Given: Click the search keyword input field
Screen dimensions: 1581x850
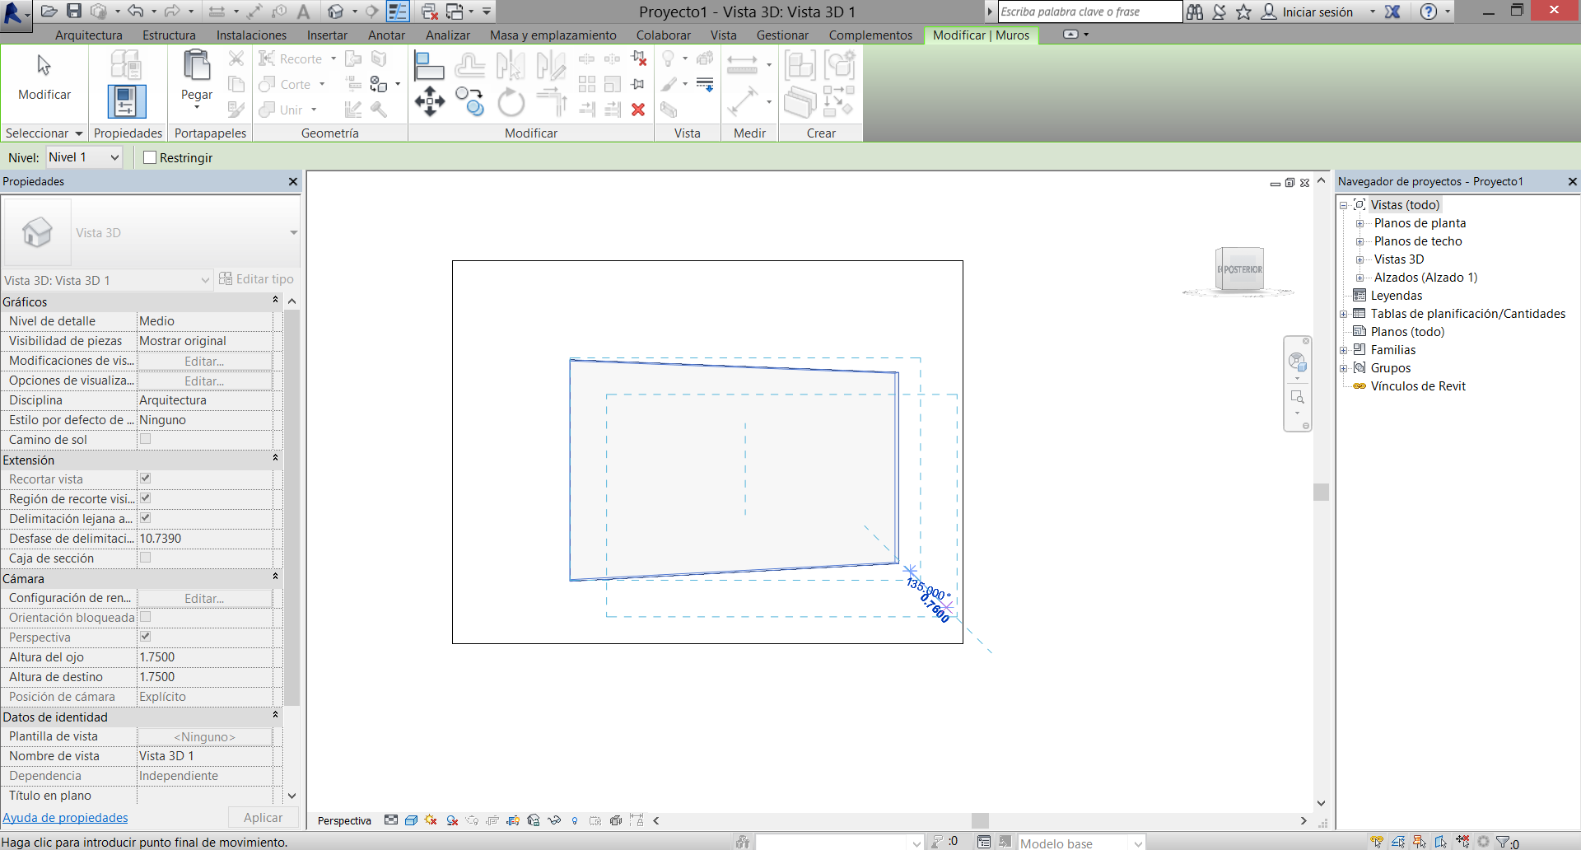Looking at the screenshot, I should click(x=1089, y=12).
